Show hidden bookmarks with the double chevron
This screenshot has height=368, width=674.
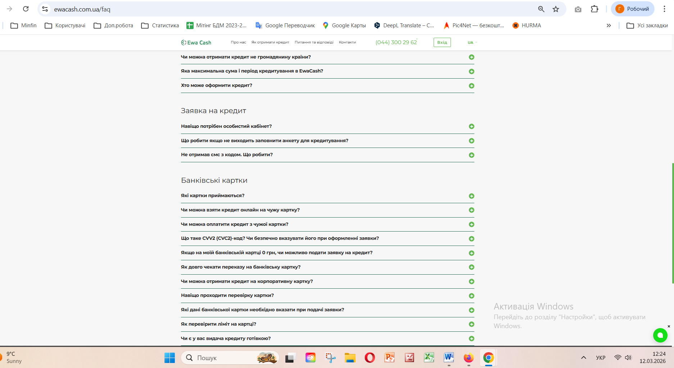[x=609, y=25]
